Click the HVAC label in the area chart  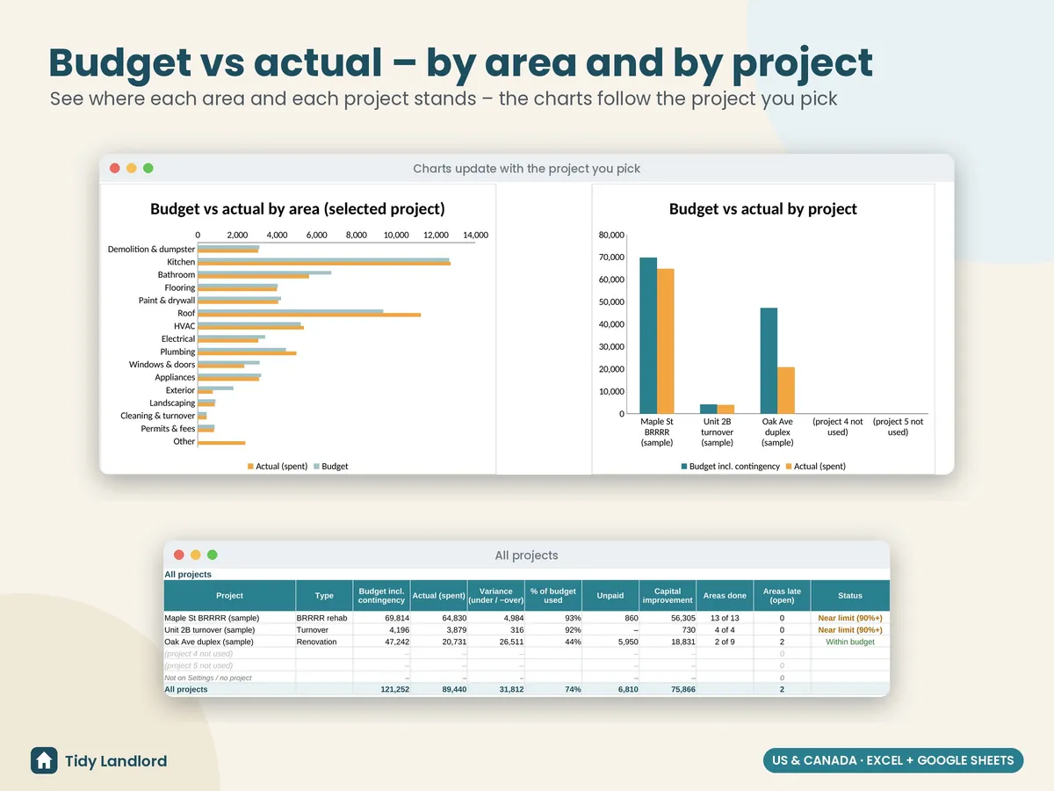(x=184, y=326)
